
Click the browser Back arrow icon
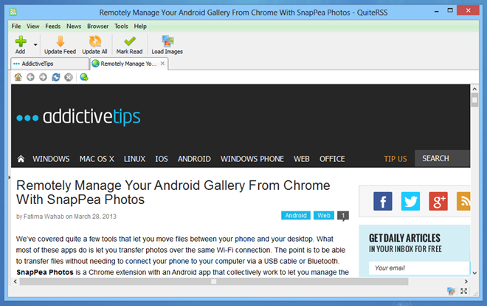(30, 77)
